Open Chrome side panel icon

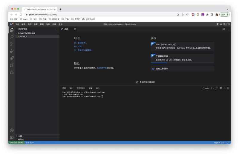point(212,15)
